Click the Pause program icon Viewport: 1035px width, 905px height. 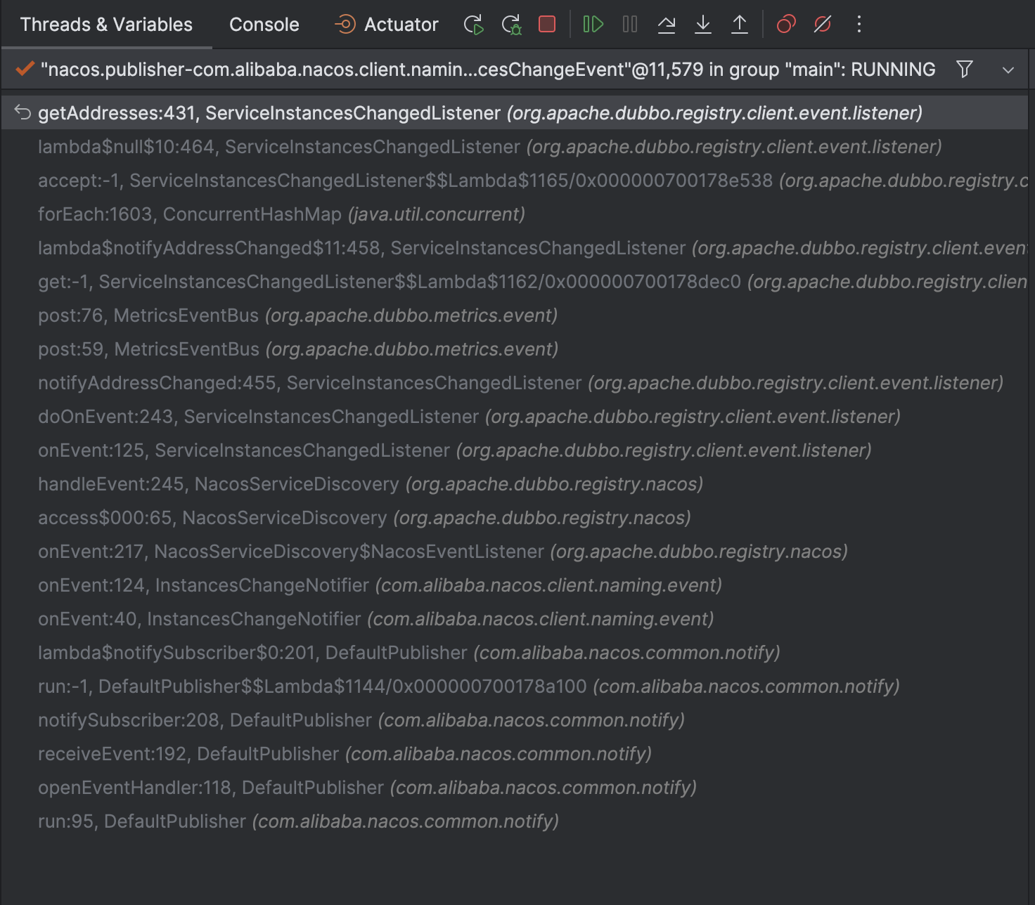(x=630, y=25)
